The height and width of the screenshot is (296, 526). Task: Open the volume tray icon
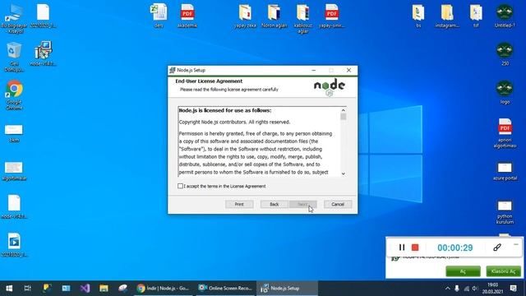(475, 289)
